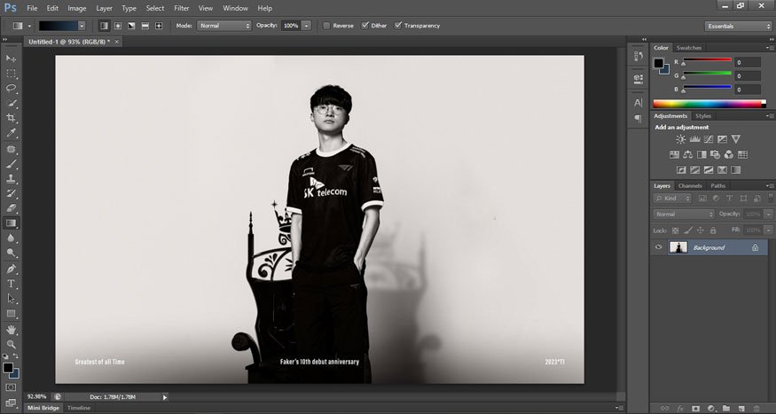Open the Filter menu
This screenshot has height=414, width=776.
182,8
